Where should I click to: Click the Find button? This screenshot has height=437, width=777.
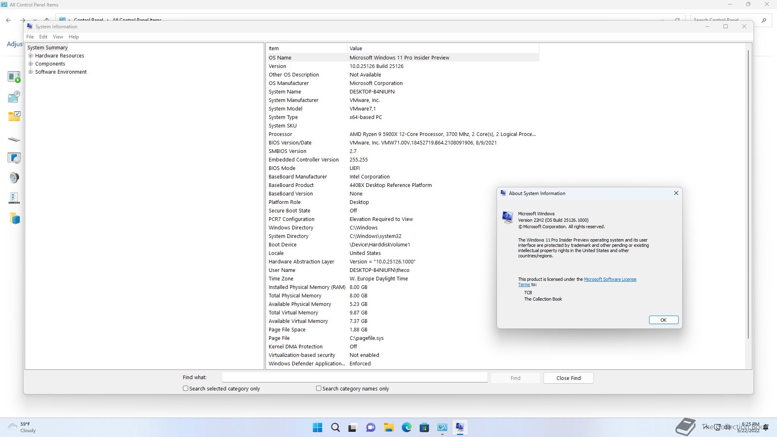(515, 378)
